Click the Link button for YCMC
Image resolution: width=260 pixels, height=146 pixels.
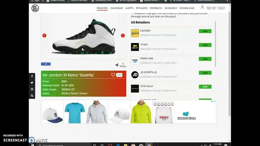tap(205, 45)
